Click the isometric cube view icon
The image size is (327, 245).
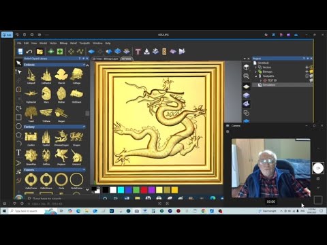[247, 67]
